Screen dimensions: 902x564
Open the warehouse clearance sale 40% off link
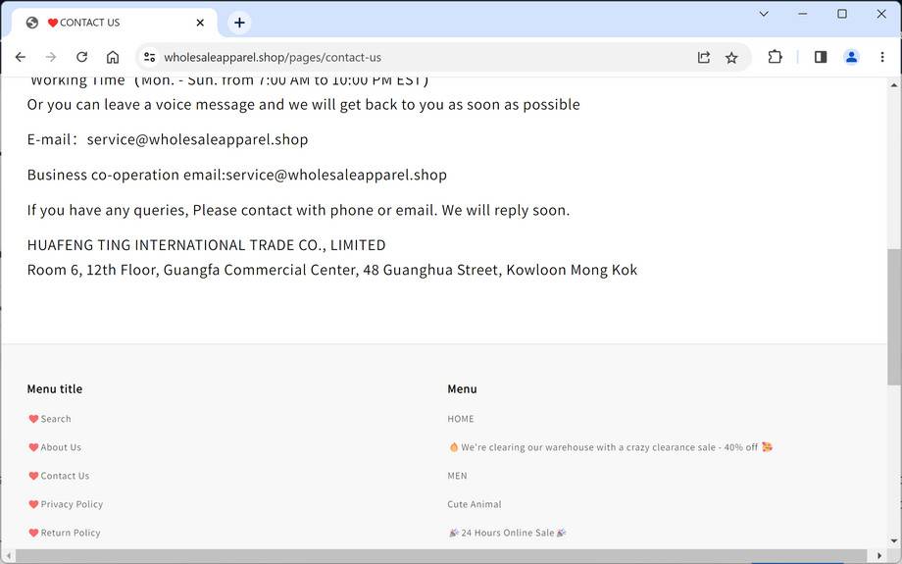click(x=611, y=447)
